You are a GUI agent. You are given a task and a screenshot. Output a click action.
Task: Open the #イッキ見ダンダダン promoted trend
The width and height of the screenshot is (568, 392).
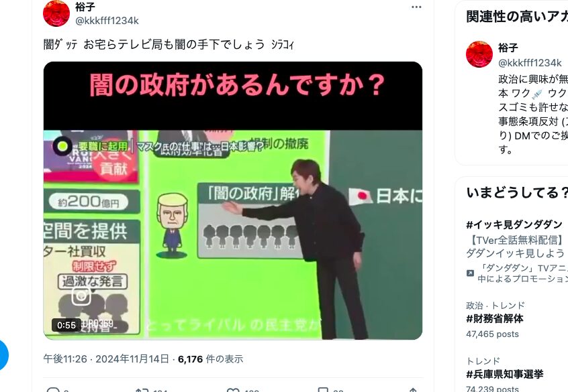[514, 224]
